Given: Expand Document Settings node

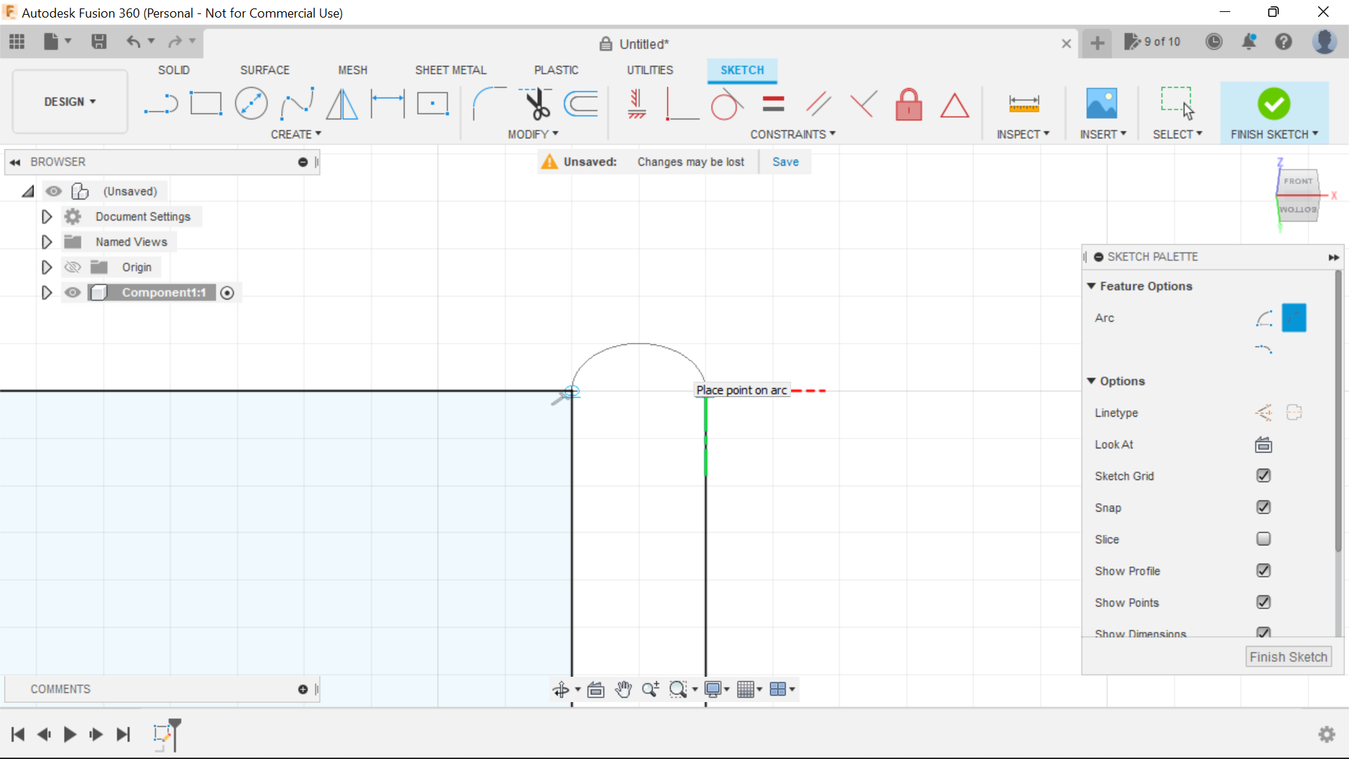Looking at the screenshot, I should (46, 216).
